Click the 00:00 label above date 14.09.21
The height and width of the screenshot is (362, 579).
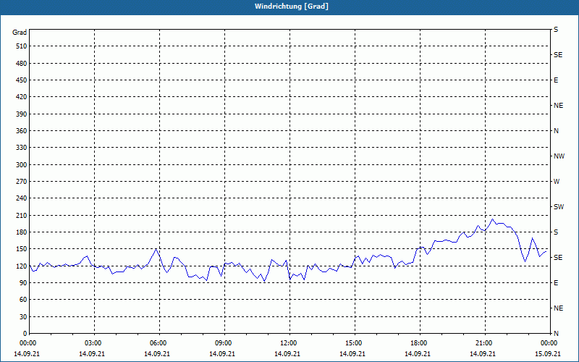tap(29, 343)
